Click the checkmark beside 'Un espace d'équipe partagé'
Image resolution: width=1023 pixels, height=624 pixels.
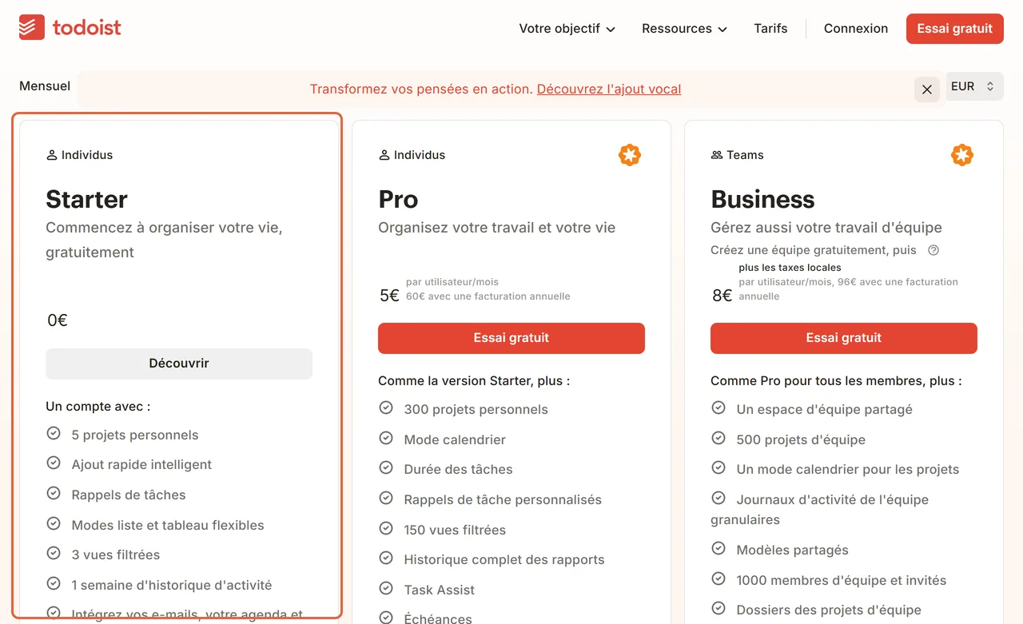point(718,408)
